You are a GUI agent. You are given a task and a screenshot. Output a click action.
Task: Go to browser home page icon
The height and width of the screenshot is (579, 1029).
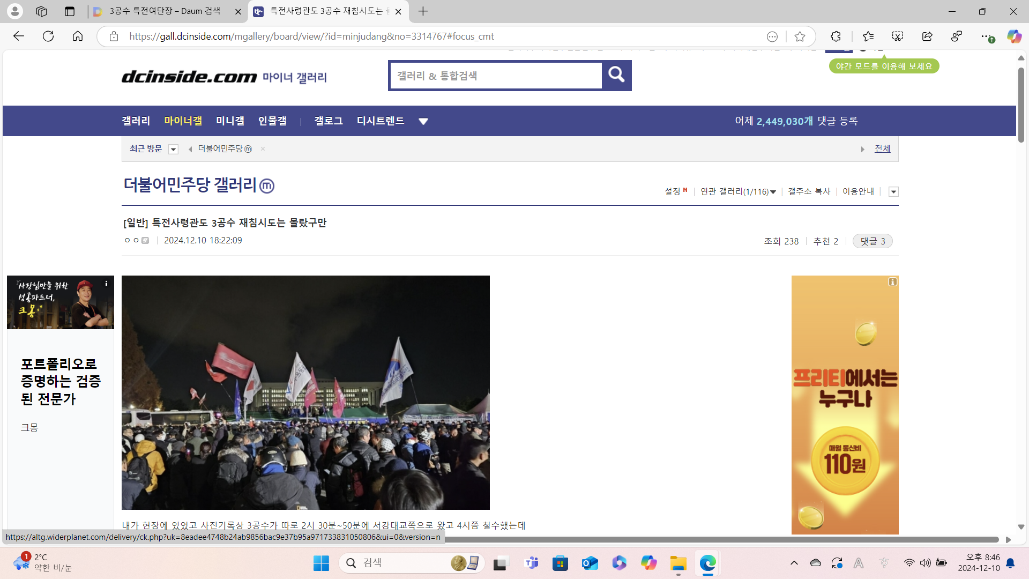[x=78, y=36]
